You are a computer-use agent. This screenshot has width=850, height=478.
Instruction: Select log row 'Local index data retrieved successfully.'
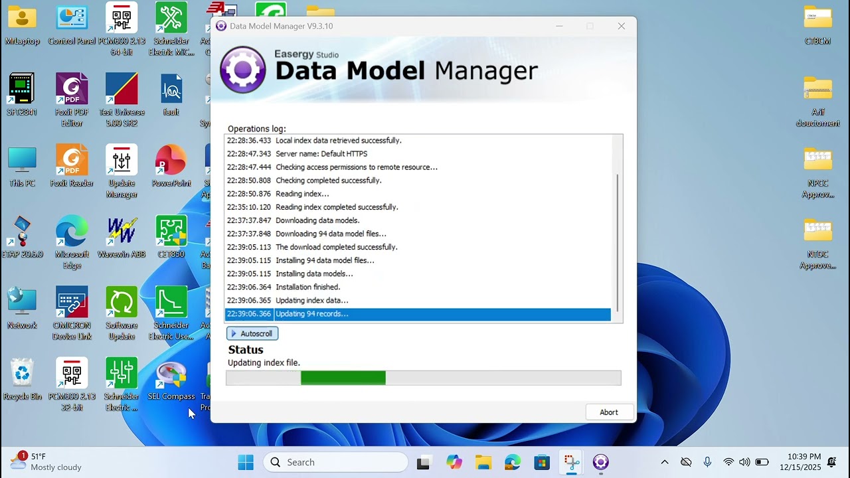418,141
